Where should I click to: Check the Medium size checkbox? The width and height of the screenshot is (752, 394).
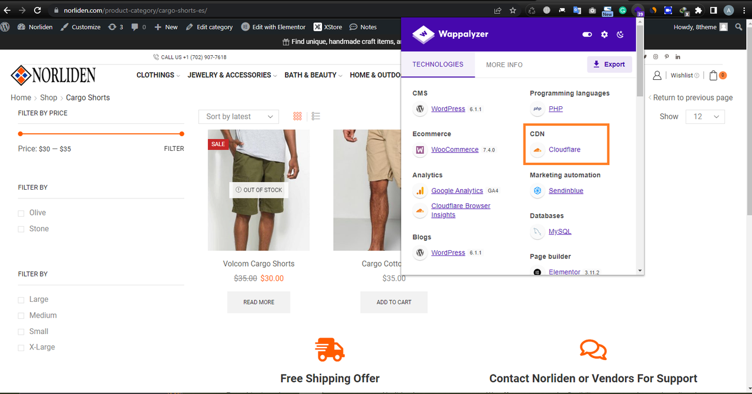tap(21, 315)
